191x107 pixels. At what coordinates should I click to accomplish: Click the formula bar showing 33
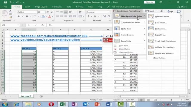(x=79, y=25)
